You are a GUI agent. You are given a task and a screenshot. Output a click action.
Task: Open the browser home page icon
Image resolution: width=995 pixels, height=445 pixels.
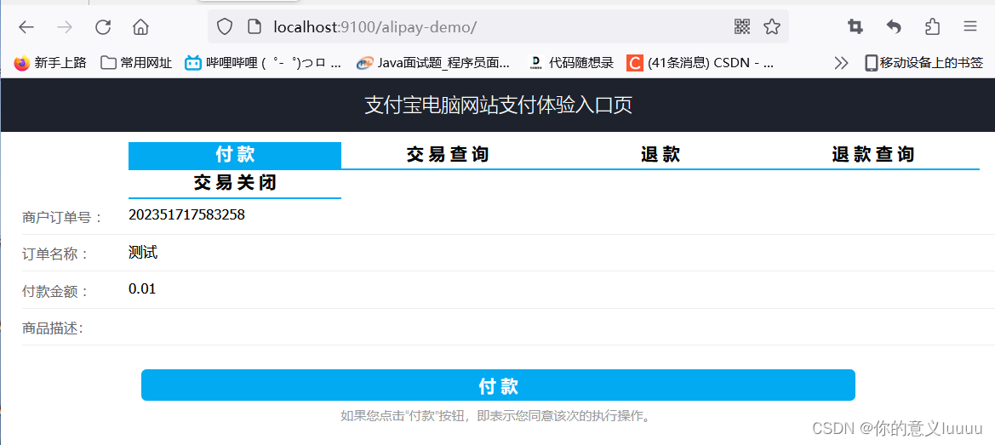coord(140,26)
